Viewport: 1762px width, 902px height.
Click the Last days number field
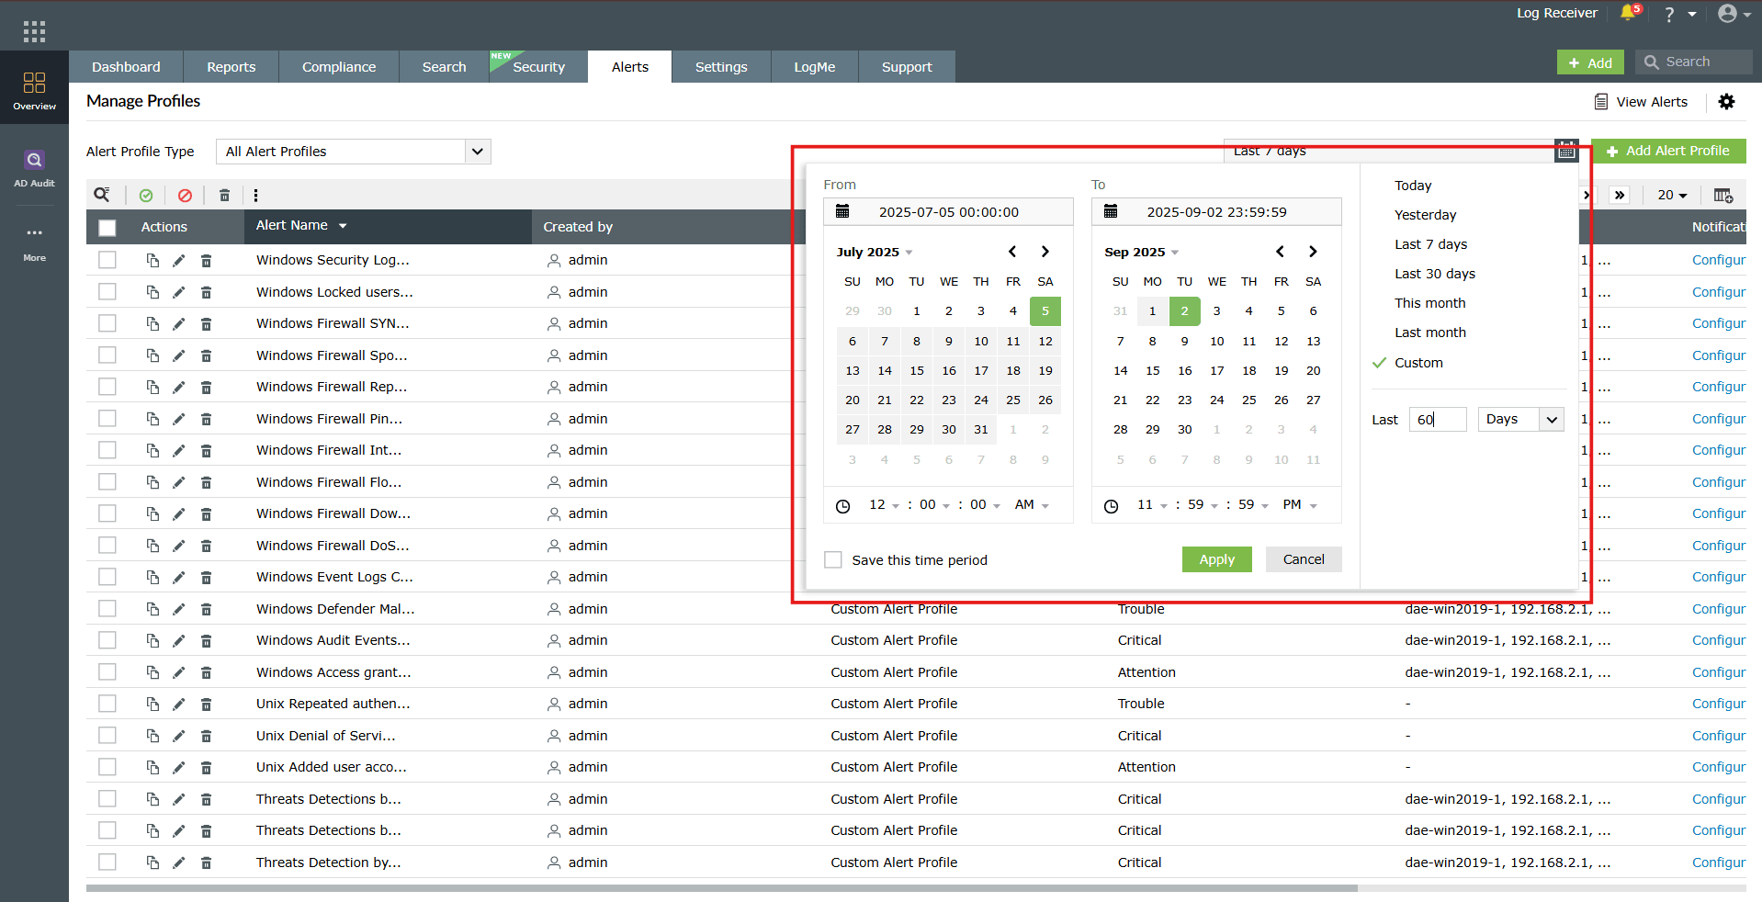pos(1438,419)
